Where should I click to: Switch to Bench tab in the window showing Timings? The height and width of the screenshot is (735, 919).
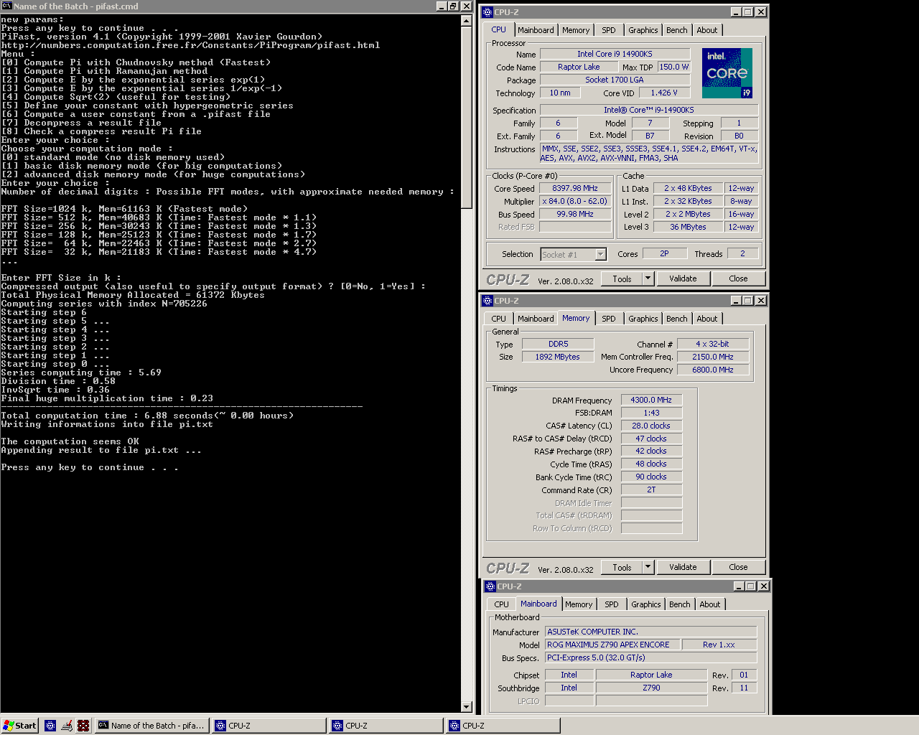point(676,319)
